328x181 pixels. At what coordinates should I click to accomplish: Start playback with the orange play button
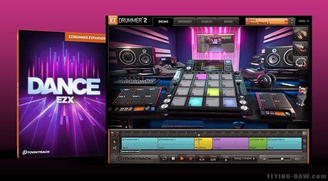click(x=182, y=158)
